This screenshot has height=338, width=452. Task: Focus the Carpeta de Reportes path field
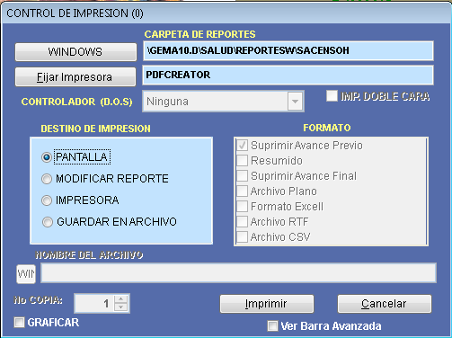(x=288, y=50)
